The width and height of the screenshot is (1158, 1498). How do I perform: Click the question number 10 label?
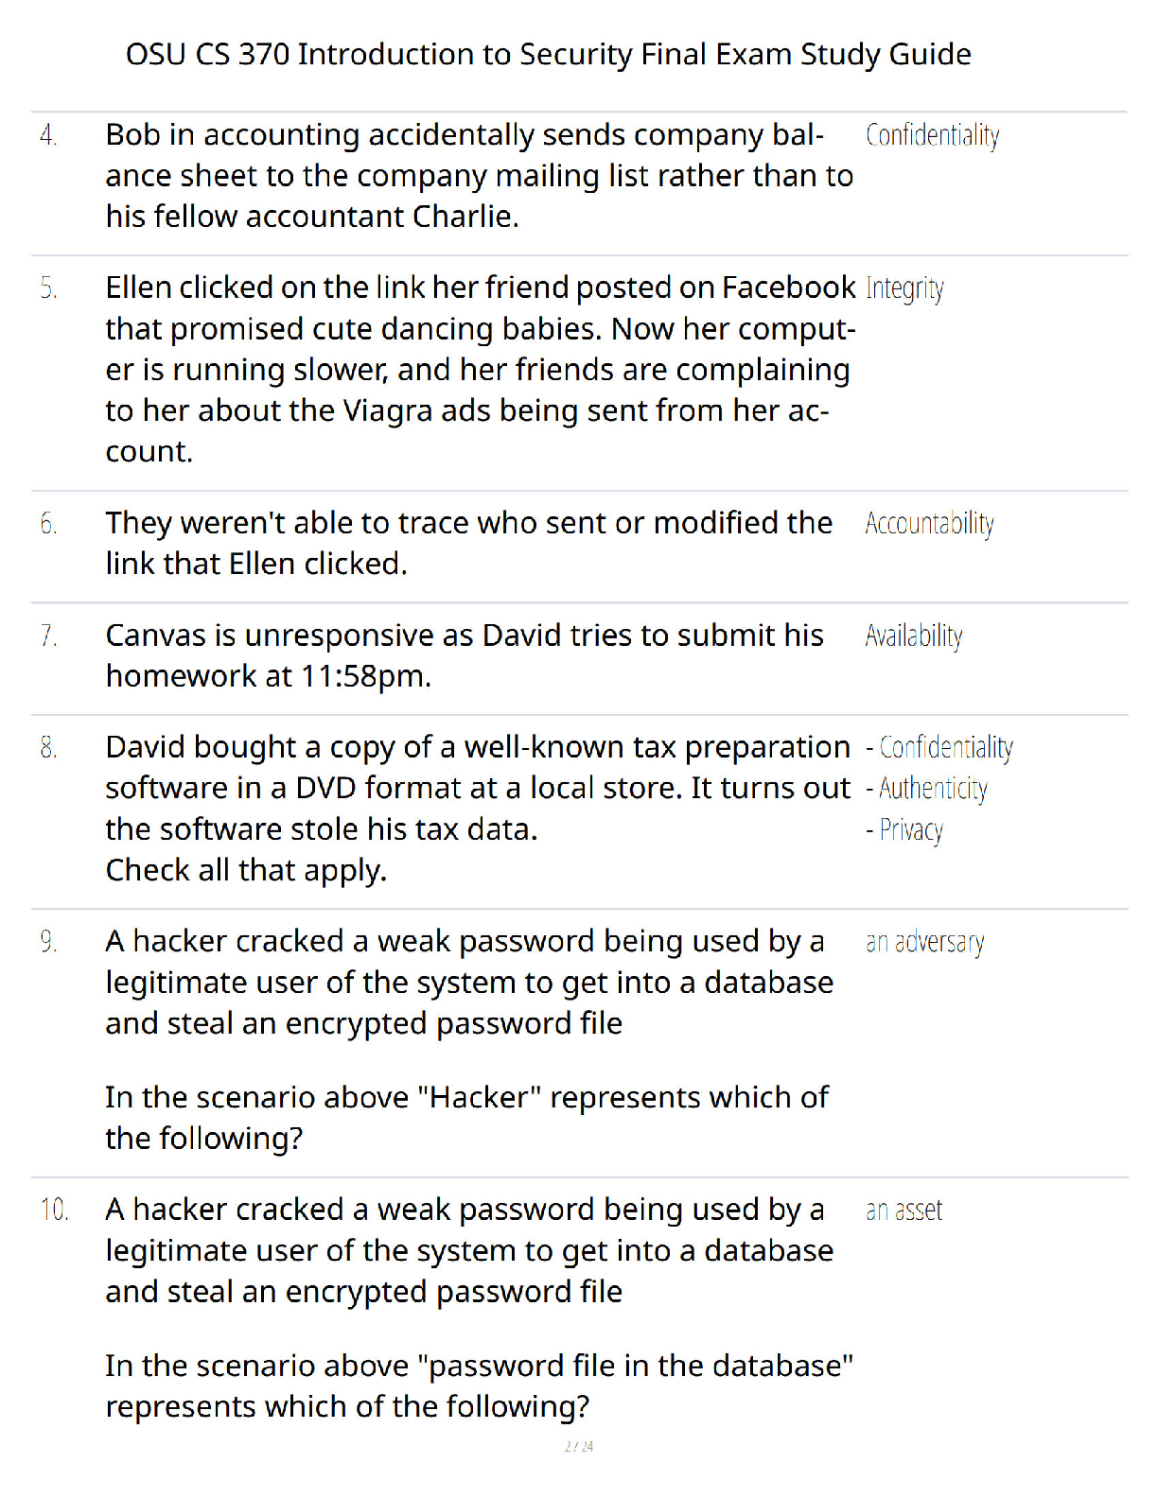pos(54,1211)
